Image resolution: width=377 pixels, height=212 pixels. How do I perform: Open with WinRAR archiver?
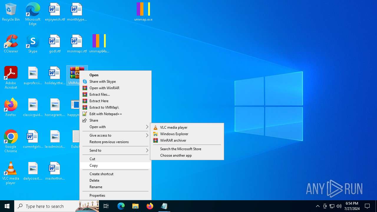(x=187, y=140)
